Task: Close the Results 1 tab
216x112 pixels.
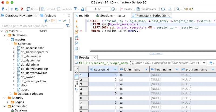Action: point(95,57)
